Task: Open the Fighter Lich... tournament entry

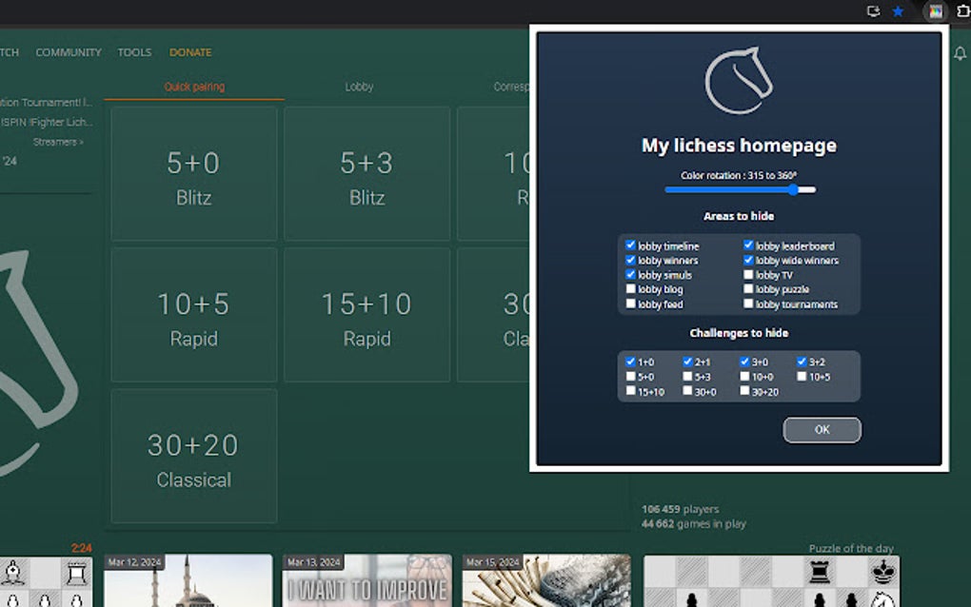Action: click(47, 122)
